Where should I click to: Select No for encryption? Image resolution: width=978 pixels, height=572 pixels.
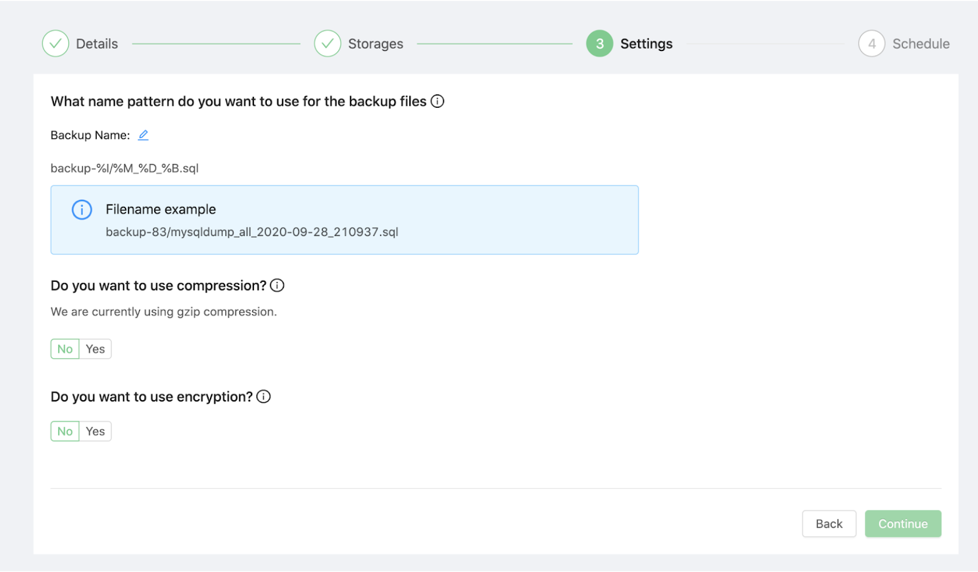(x=65, y=432)
